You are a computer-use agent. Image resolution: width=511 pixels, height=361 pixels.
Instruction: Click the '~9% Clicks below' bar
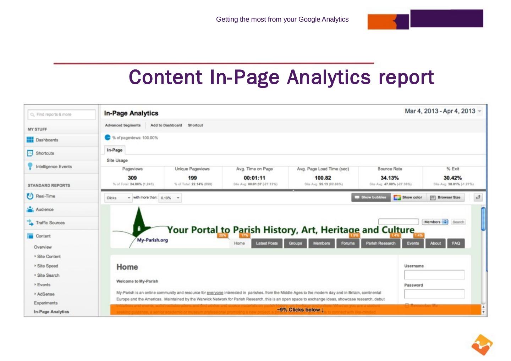point(296,310)
